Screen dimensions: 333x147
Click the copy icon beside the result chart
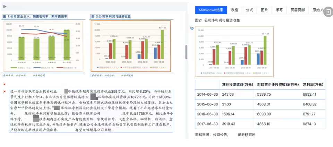coord(192,28)
